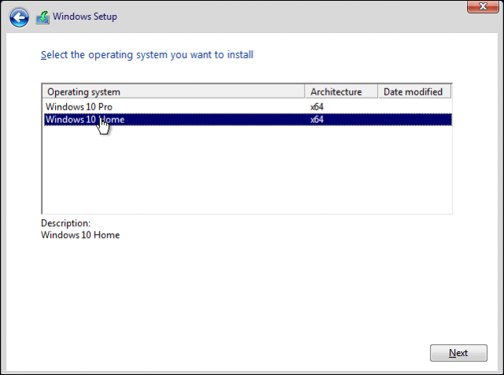This screenshot has height=375, width=504.
Task: Click the Date modified column header
Action: click(x=413, y=91)
